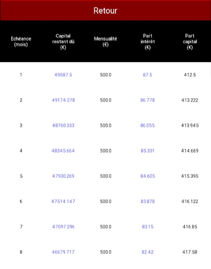Viewport: 211px width, 269px height.
Task: Click the 83.15 interest link
Action: pos(148,227)
